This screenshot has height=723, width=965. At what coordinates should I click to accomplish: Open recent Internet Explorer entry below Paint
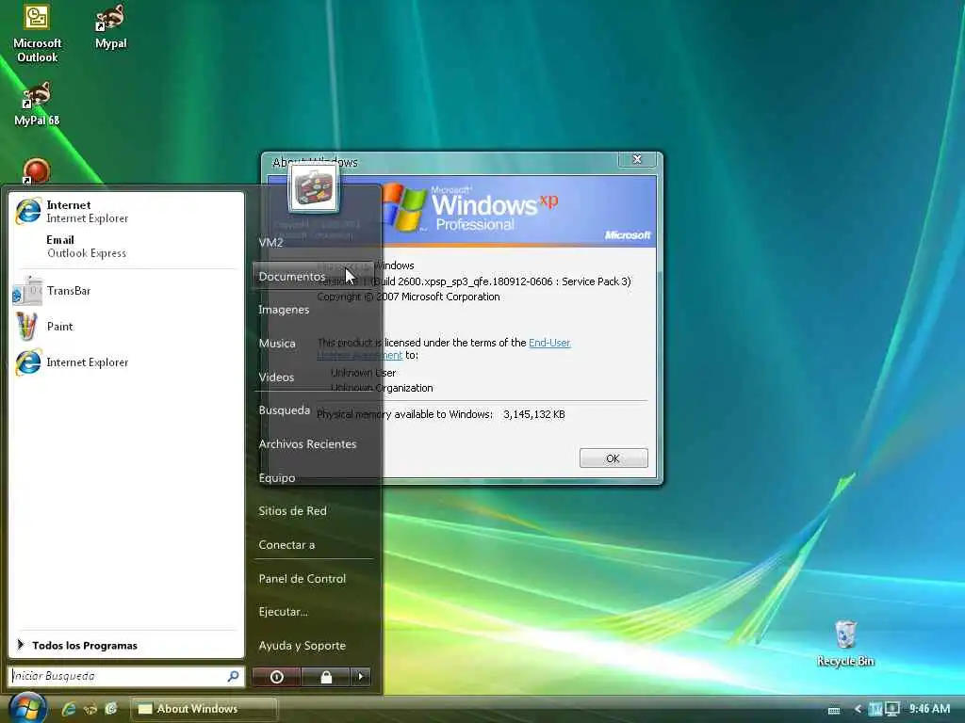(126, 362)
